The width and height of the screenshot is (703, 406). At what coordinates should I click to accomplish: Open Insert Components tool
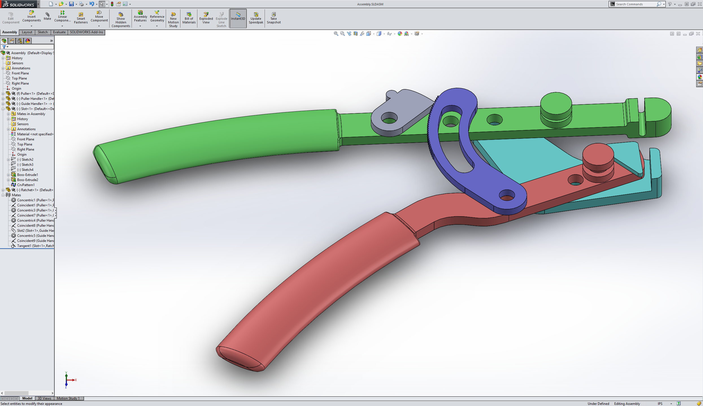click(x=31, y=16)
